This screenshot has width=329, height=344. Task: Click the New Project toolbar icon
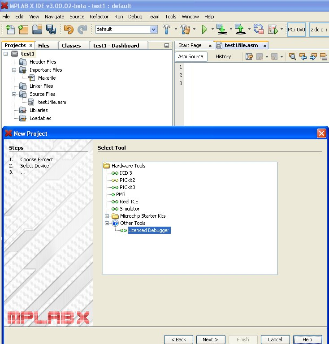point(23,29)
